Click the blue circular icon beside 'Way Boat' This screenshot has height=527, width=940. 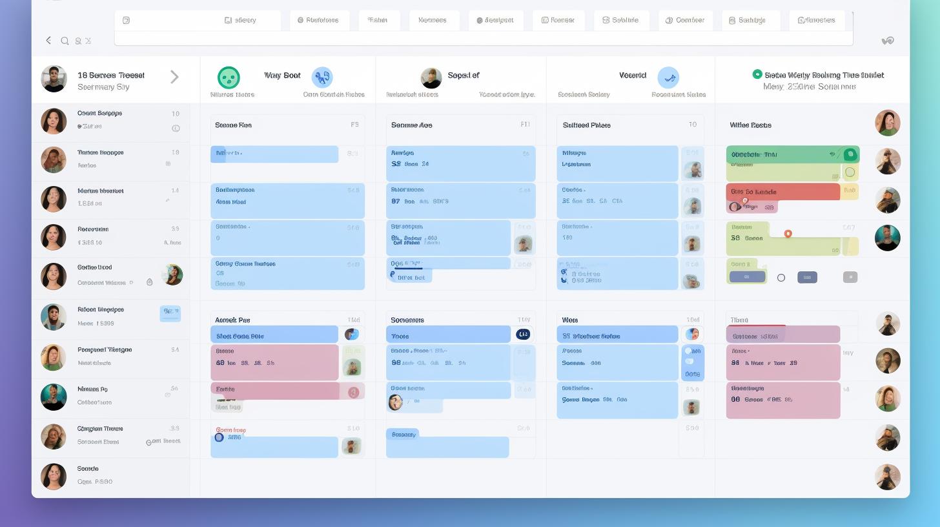click(x=322, y=77)
